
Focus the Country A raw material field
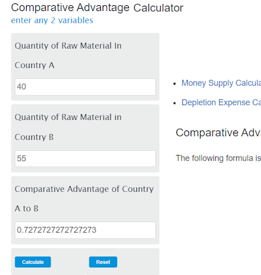pyautogui.click(x=85, y=87)
